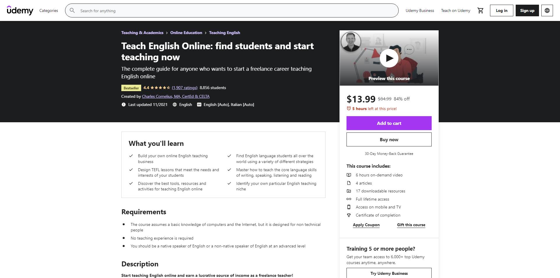Click checkmark beside Discover the best tools
This screenshot has height=278, width=560.
tap(131, 183)
